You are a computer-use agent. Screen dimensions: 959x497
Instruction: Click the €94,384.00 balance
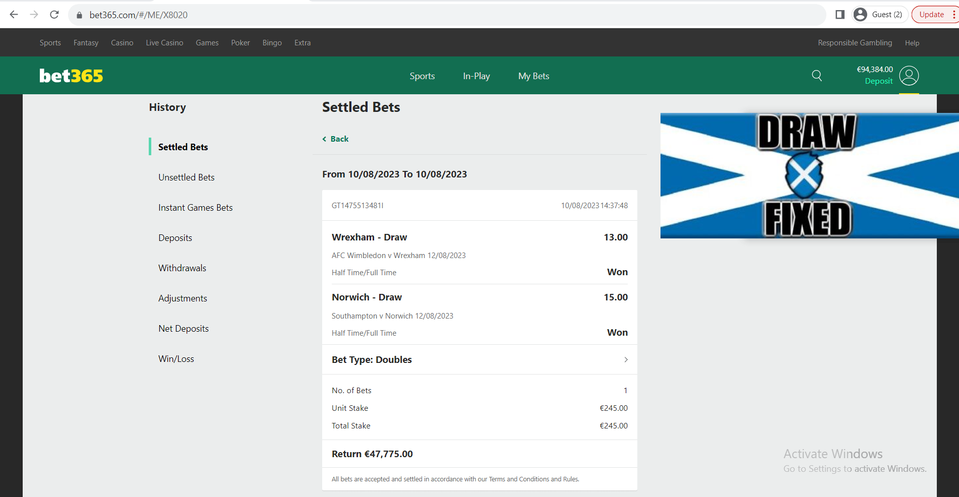click(875, 70)
